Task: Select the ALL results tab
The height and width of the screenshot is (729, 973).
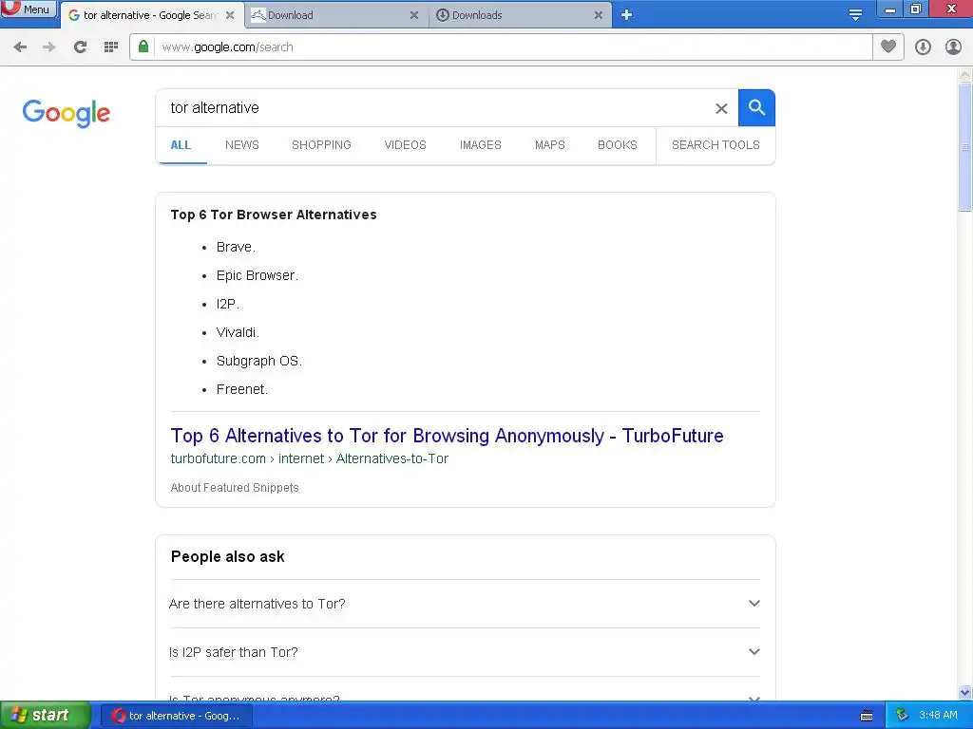Action: point(181,145)
